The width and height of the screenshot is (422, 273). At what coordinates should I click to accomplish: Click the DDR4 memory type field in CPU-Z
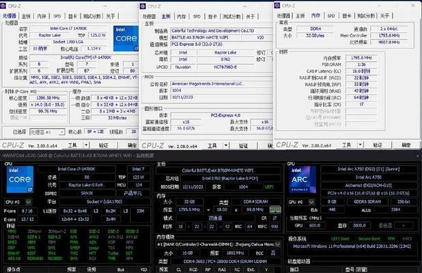click(315, 29)
